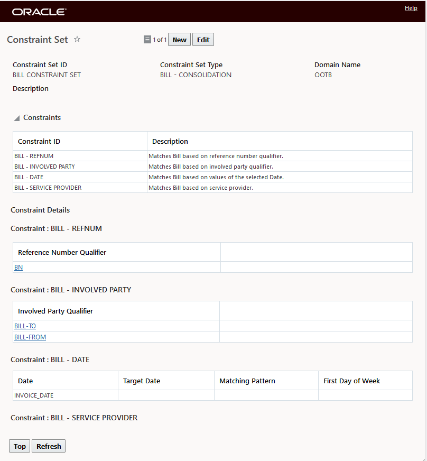Image resolution: width=427 pixels, height=461 pixels.
Task: Click the Top button at the bottom
Action: tap(20, 446)
